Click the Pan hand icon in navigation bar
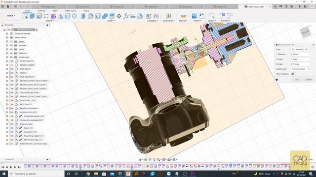 (x=150, y=159)
